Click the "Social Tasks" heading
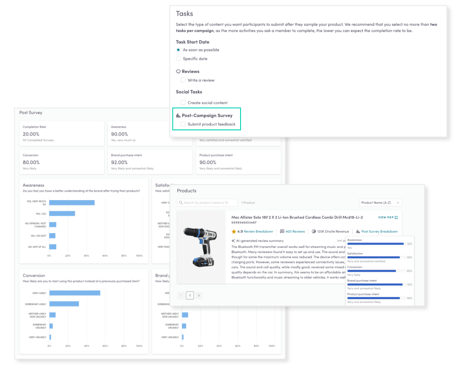 point(189,92)
